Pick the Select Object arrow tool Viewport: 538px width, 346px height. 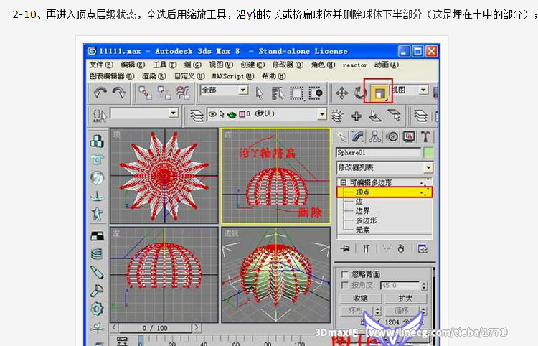260,93
